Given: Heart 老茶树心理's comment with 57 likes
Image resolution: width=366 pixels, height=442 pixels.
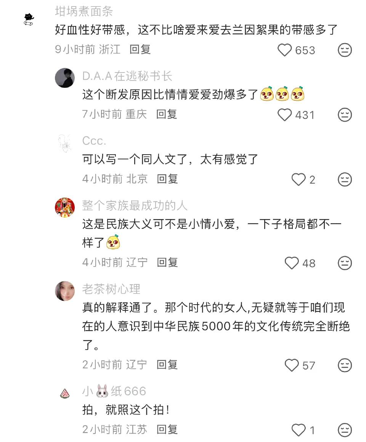Looking at the screenshot, I should coord(292,365).
